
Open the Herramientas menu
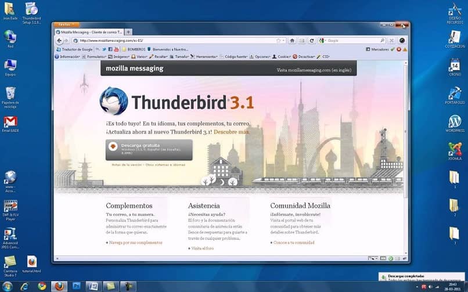[204, 57]
